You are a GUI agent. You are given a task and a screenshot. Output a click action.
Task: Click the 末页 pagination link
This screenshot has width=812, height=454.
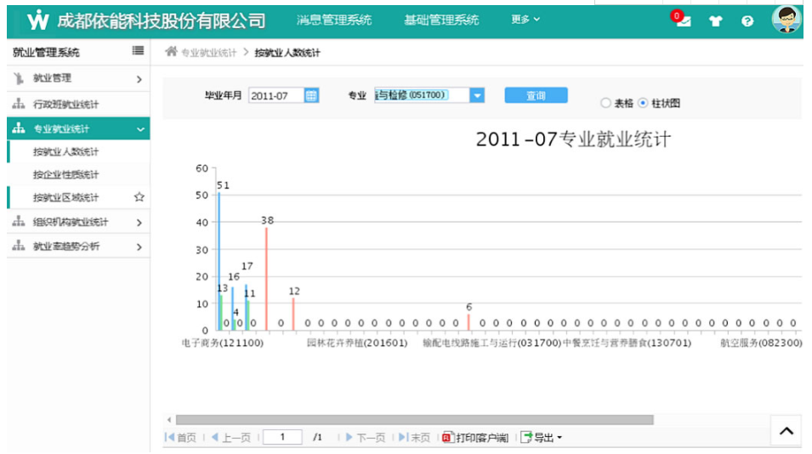pyautogui.click(x=421, y=438)
